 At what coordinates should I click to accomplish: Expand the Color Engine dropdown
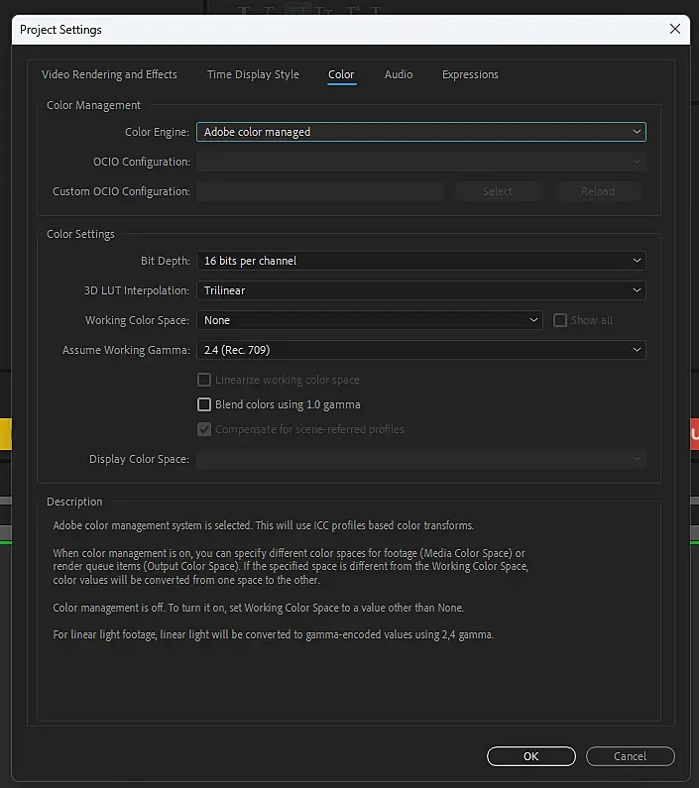point(420,132)
